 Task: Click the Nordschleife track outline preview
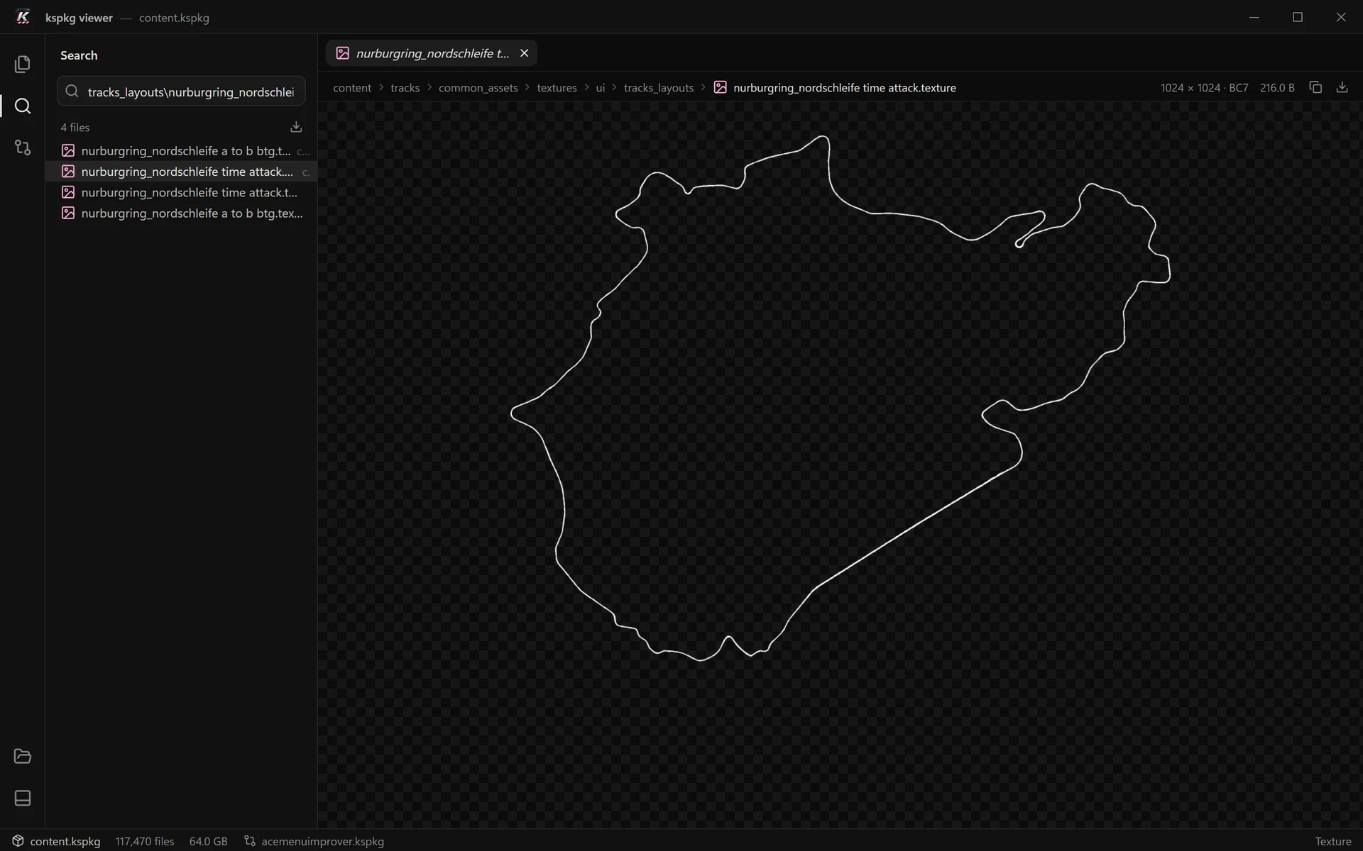pyautogui.click(x=840, y=398)
